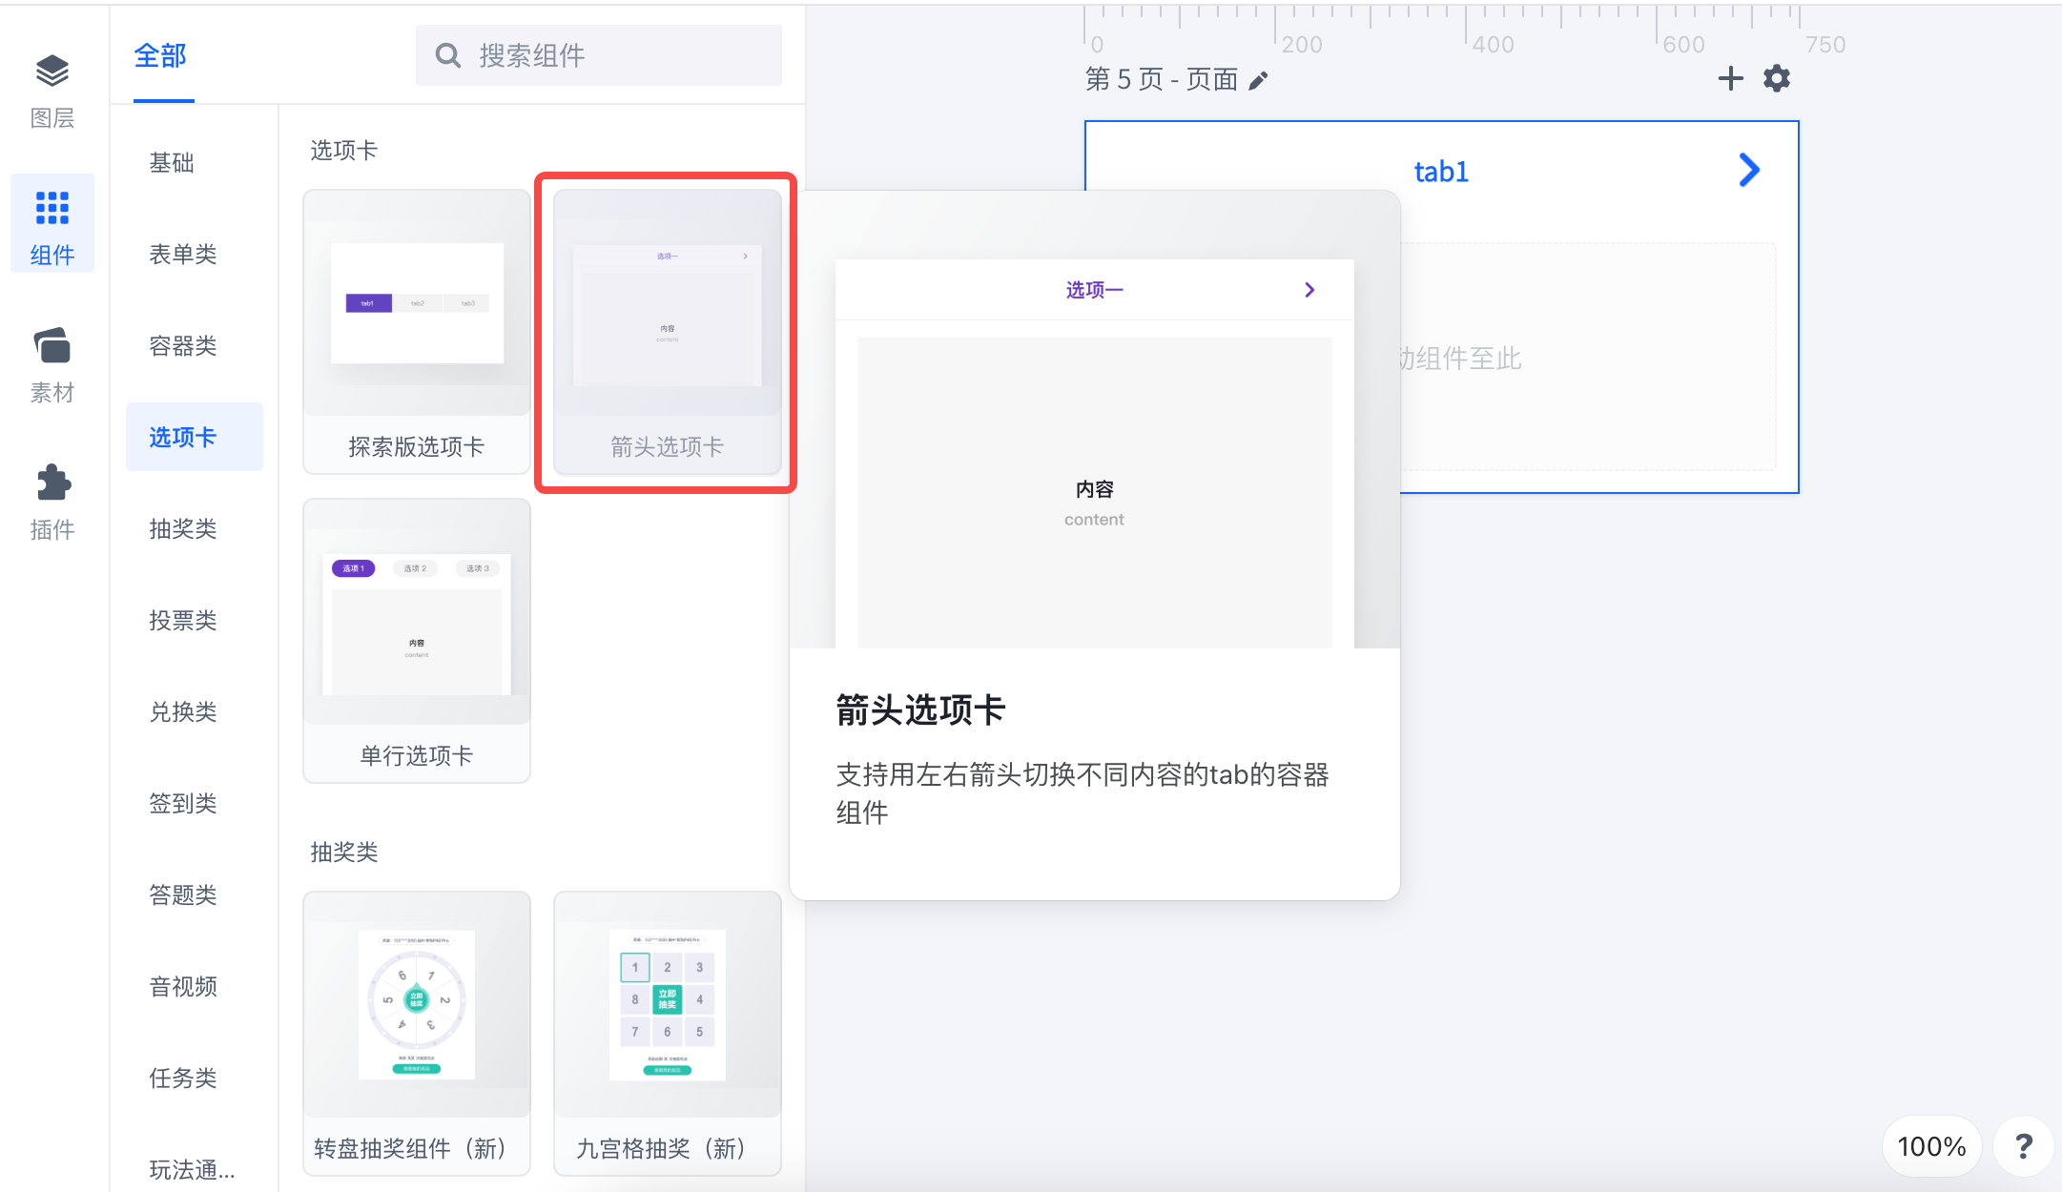This screenshot has width=2062, height=1192.
Task: Select the 签到类 category
Action: click(182, 804)
